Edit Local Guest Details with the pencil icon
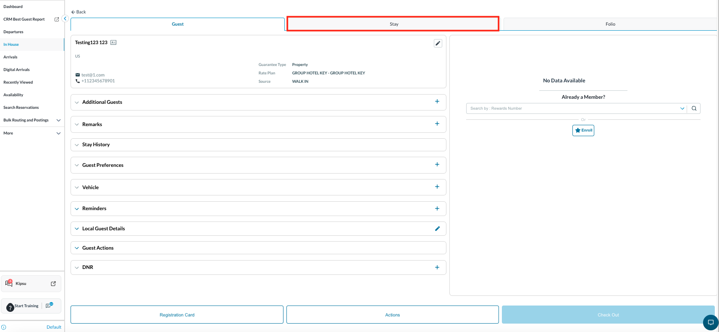719x332 pixels. click(437, 229)
